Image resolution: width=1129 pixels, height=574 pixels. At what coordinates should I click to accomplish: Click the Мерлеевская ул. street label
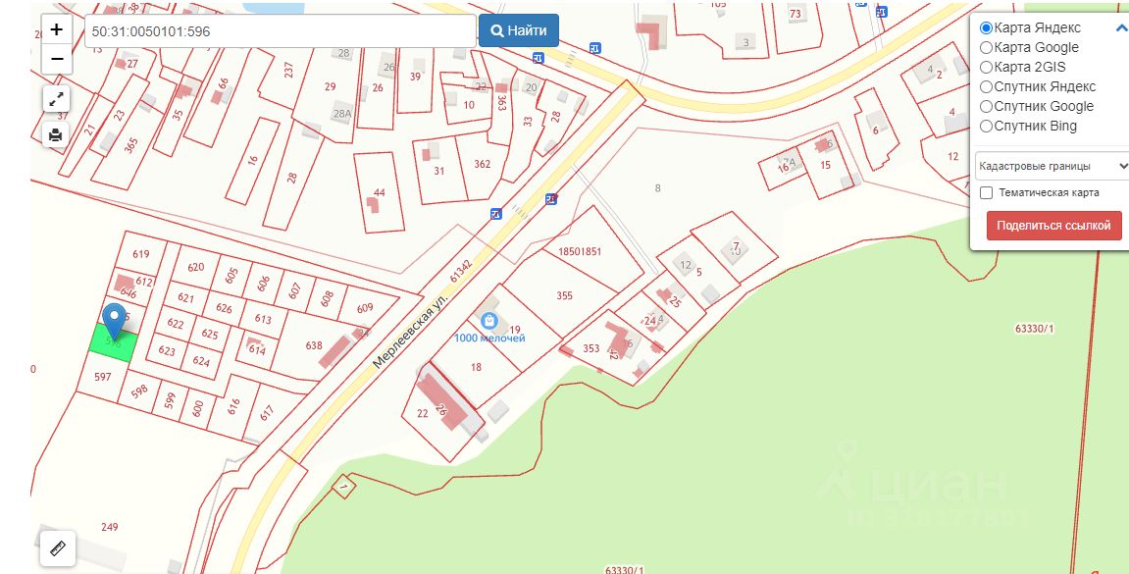click(x=410, y=332)
